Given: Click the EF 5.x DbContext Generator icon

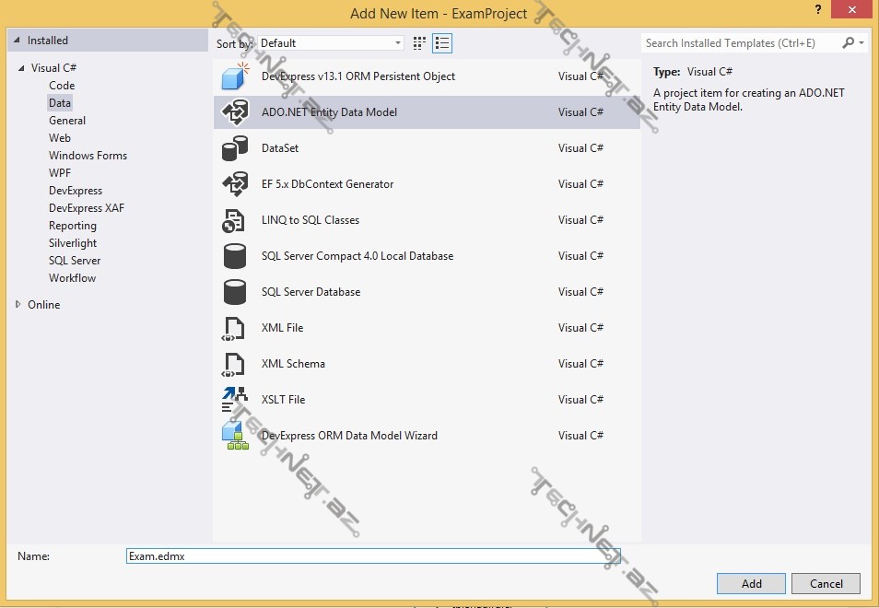Looking at the screenshot, I should click(x=235, y=184).
